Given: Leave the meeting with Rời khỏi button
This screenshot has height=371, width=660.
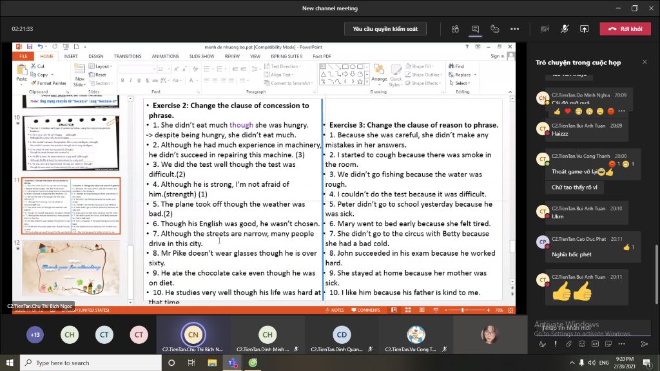Looking at the screenshot, I should [625, 29].
